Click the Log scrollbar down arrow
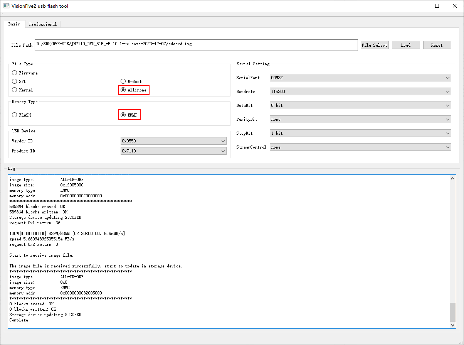Image resolution: width=464 pixels, height=345 pixels. (453, 325)
